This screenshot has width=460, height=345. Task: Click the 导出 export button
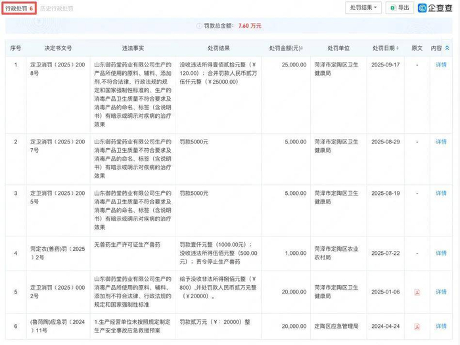[x=400, y=8]
